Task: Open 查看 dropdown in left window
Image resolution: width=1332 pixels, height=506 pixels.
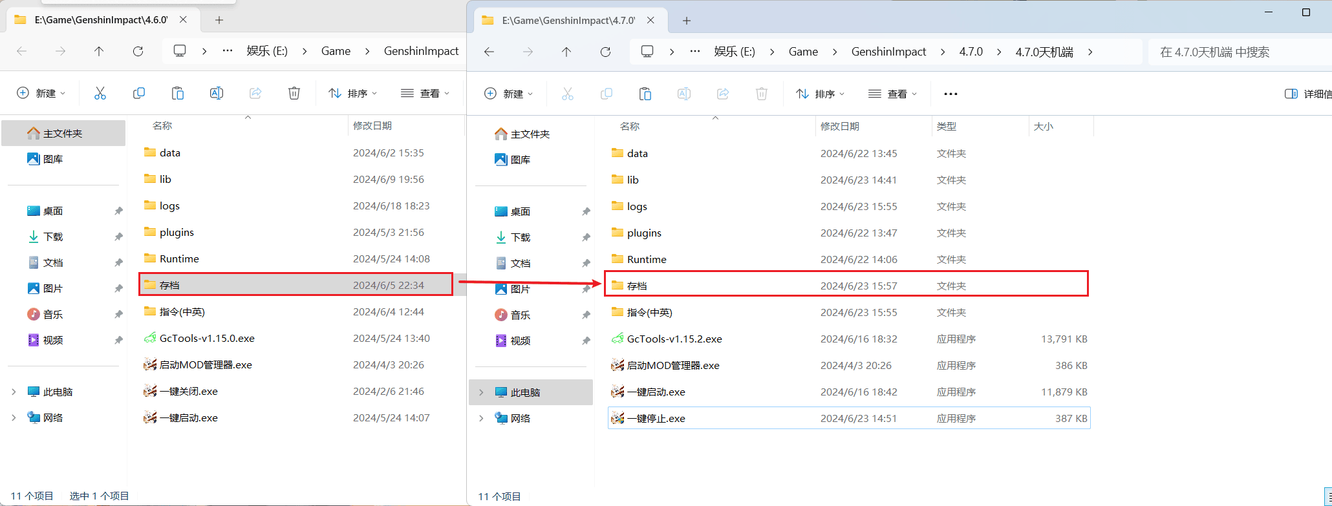Action: tap(425, 93)
